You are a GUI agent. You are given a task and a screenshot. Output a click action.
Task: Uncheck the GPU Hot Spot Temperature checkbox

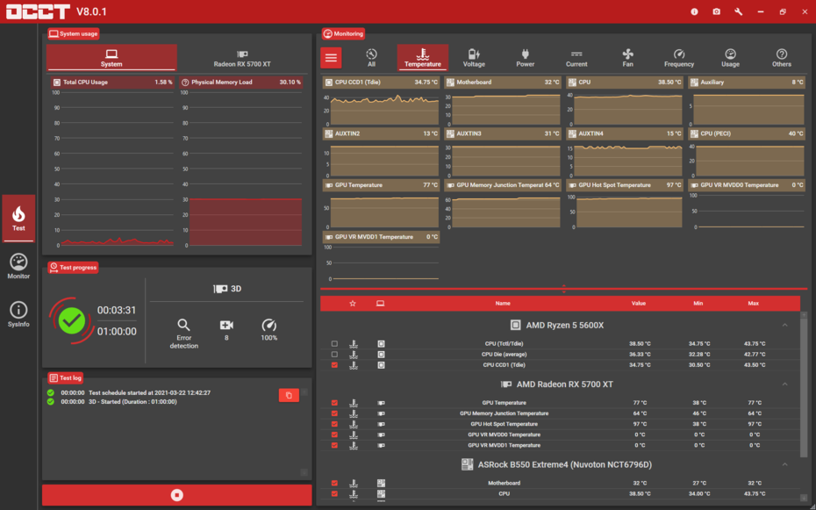pos(334,424)
